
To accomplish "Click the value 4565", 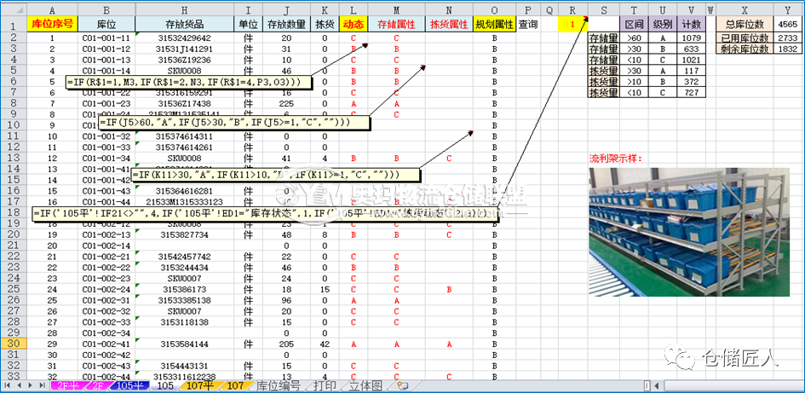I will (x=788, y=24).
